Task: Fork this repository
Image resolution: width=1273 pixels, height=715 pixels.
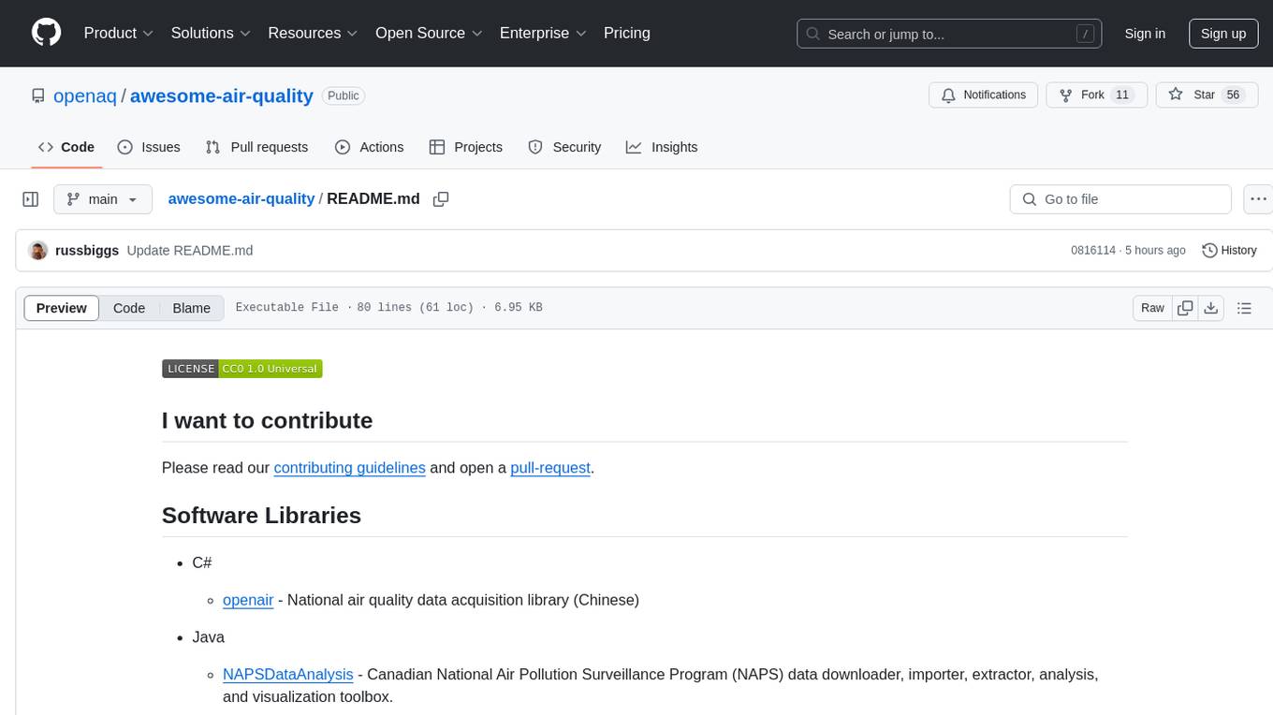Action: [x=1097, y=95]
